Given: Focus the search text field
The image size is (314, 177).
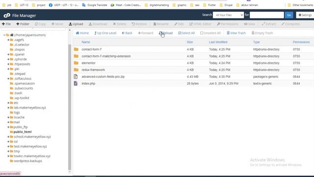Looking at the screenshot, I should [267, 15].
